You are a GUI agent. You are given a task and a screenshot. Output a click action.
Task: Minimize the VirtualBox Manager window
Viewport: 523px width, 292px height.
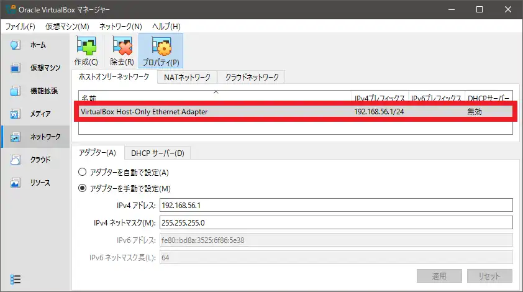tap(452, 9)
